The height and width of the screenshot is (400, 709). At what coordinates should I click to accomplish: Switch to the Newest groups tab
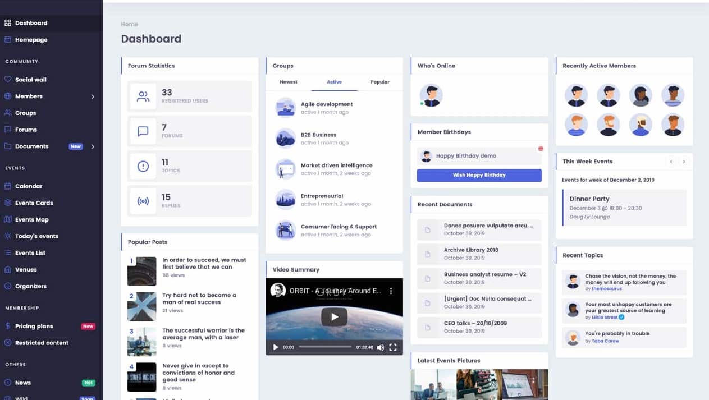(x=289, y=82)
